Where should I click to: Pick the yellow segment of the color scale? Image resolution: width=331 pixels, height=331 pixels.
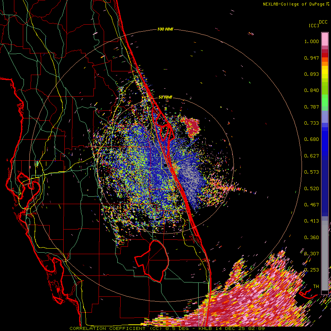[x=325, y=72]
